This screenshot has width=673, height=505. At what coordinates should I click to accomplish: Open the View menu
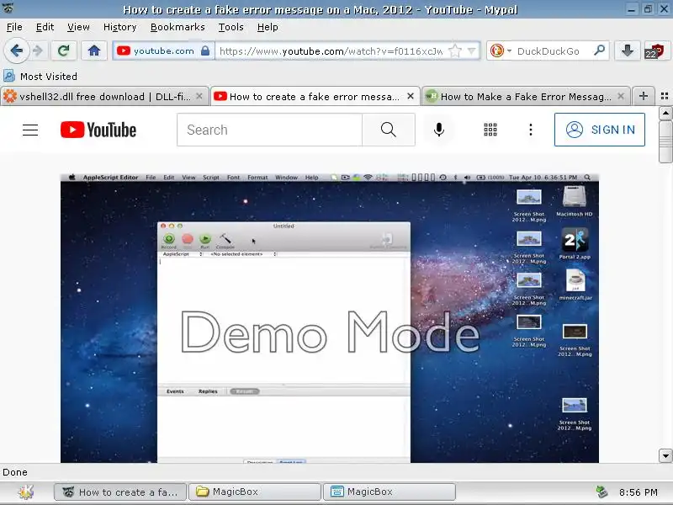click(x=78, y=27)
